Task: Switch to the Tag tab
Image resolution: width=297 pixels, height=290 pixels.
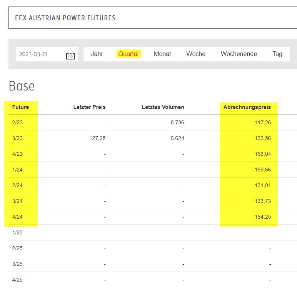Action: [x=277, y=54]
